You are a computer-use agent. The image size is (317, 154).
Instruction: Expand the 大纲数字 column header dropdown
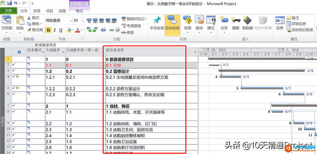coord(63,52)
